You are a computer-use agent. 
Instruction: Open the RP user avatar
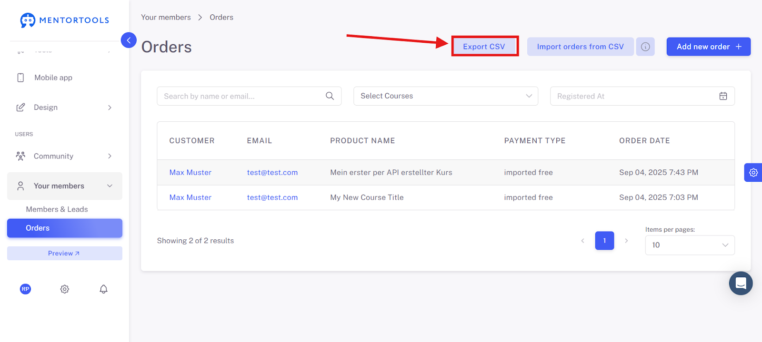point(25,289)
